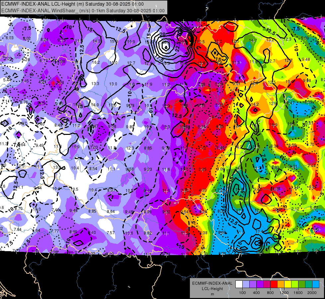The image size is (325, 299).
Task: Click the '8.83' wind shear value
Action: [x=275, y=167]
